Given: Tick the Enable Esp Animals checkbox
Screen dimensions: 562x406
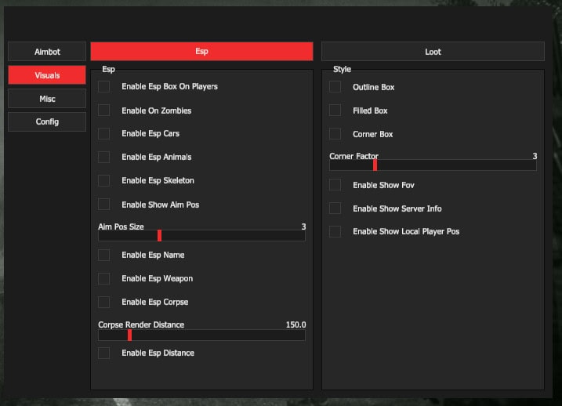Looking at the screenshot, I should pos(104,158).
